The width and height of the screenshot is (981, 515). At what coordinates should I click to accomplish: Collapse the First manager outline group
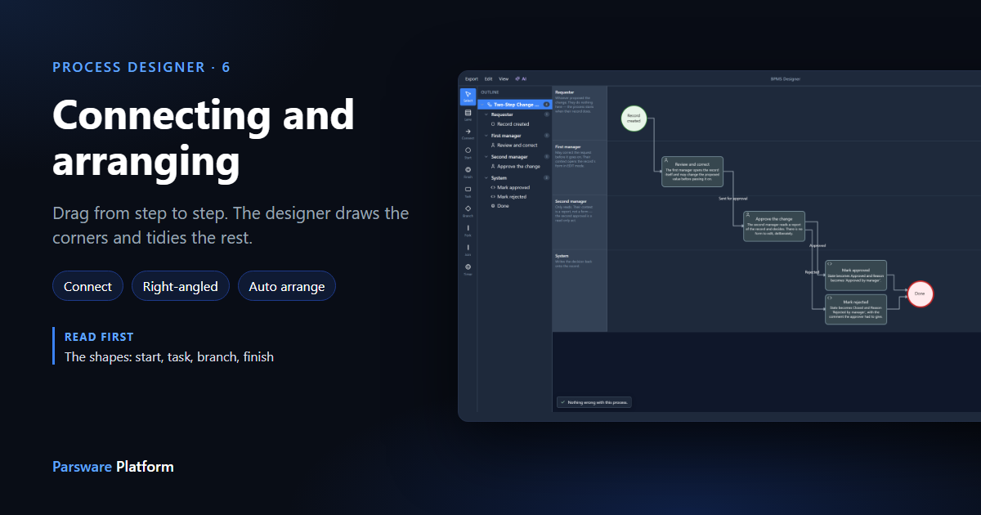pos(486,136)
